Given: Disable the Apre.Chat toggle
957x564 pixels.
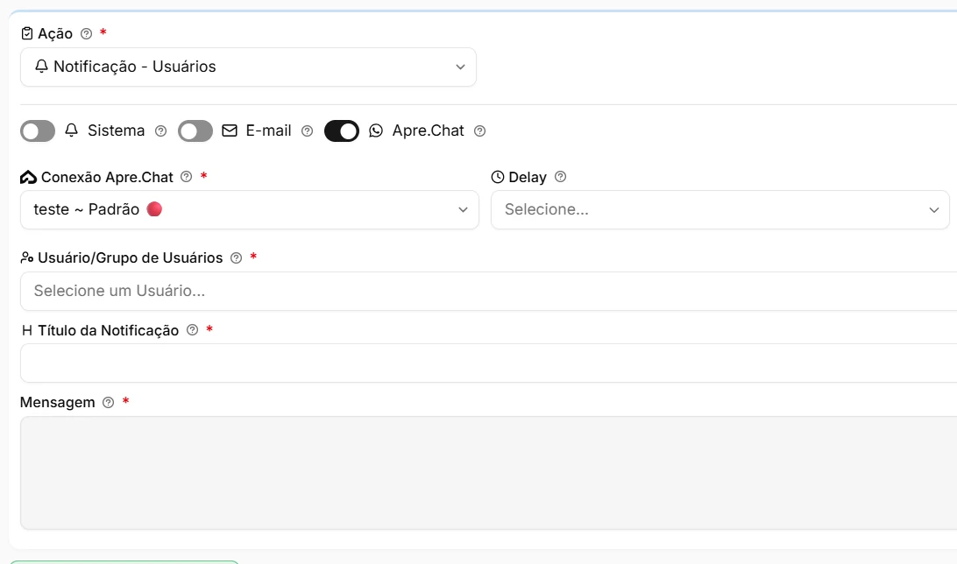Looking at the screenshot, I should 342,131.
